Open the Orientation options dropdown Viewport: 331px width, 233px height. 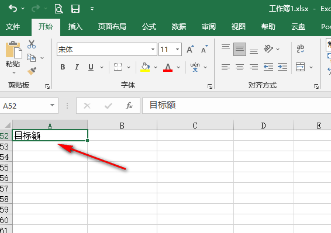[x=278, y=49]
